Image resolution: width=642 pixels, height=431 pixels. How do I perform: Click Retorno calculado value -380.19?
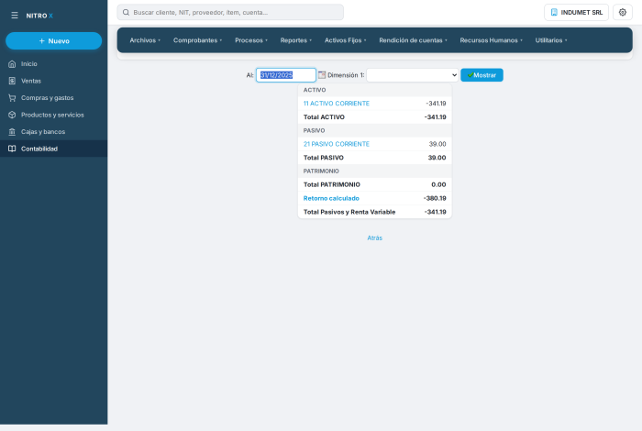(435, 198)
